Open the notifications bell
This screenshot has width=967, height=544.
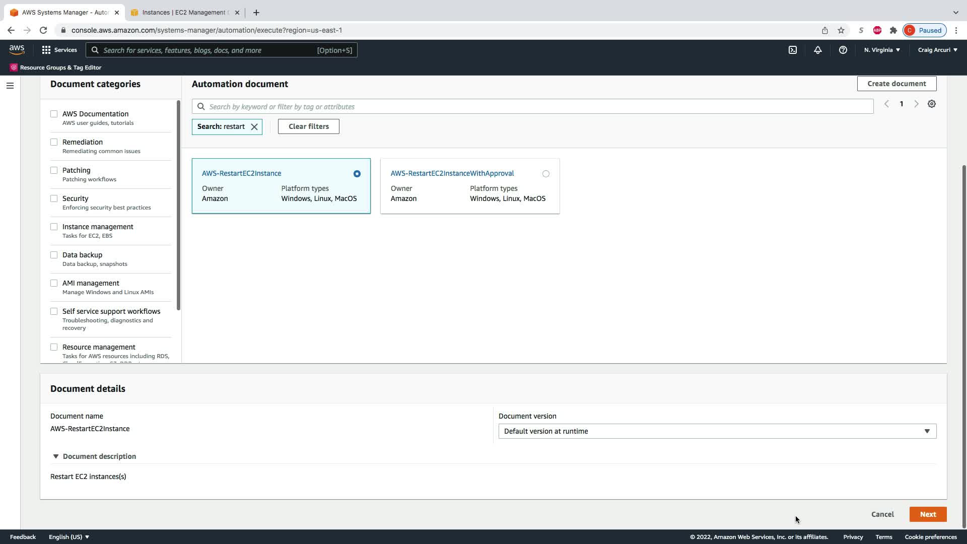point(818,50)
